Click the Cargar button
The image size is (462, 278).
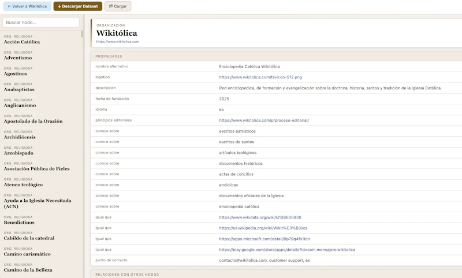point(118,6)
